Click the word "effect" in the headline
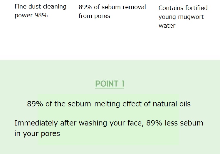 click(132, 104)
